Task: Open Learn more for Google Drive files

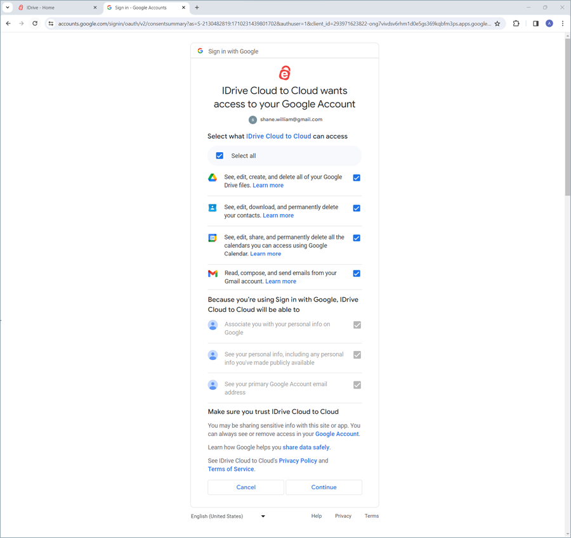Action: tap(268, 185)
